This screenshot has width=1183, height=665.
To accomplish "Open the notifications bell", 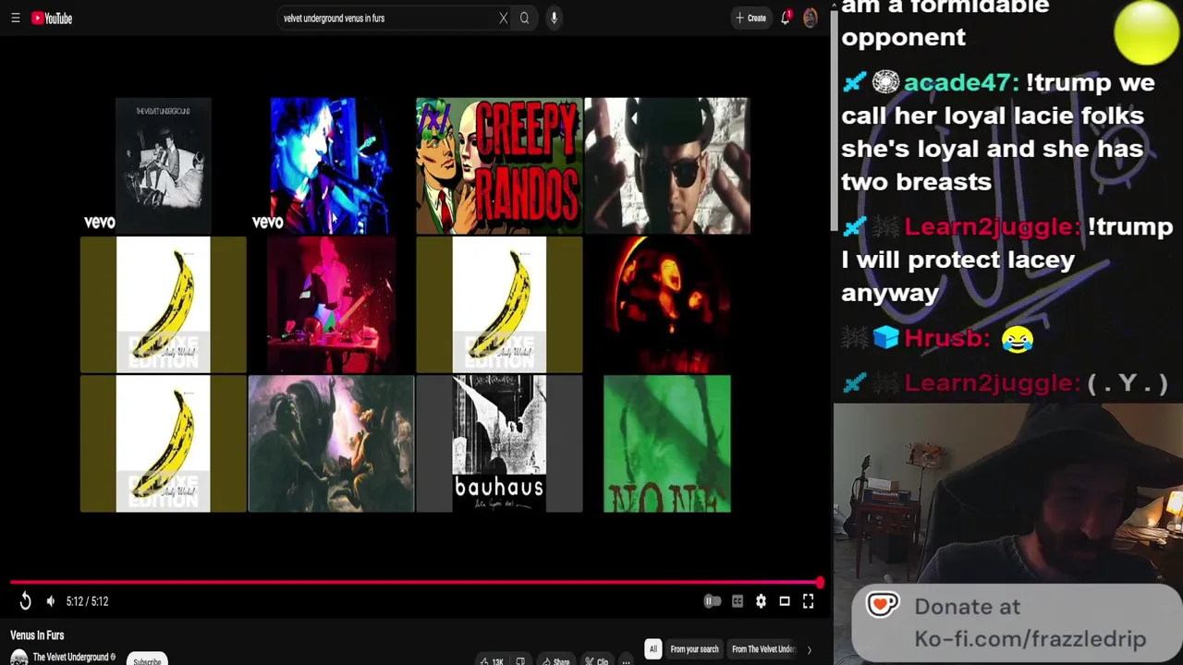I will pyautogui.click(x=786, y=18).
